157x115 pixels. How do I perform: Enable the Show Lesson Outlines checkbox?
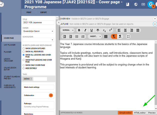pyautogui.click(x=23, y=48)
